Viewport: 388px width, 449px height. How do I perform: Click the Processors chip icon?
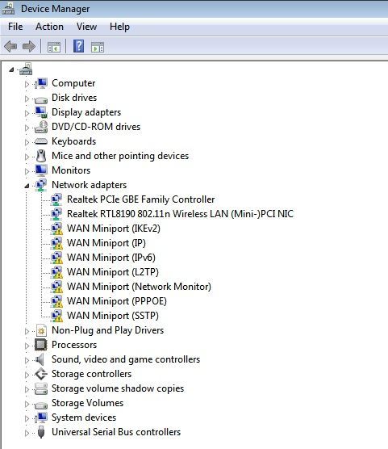click(x=41, y=345)
